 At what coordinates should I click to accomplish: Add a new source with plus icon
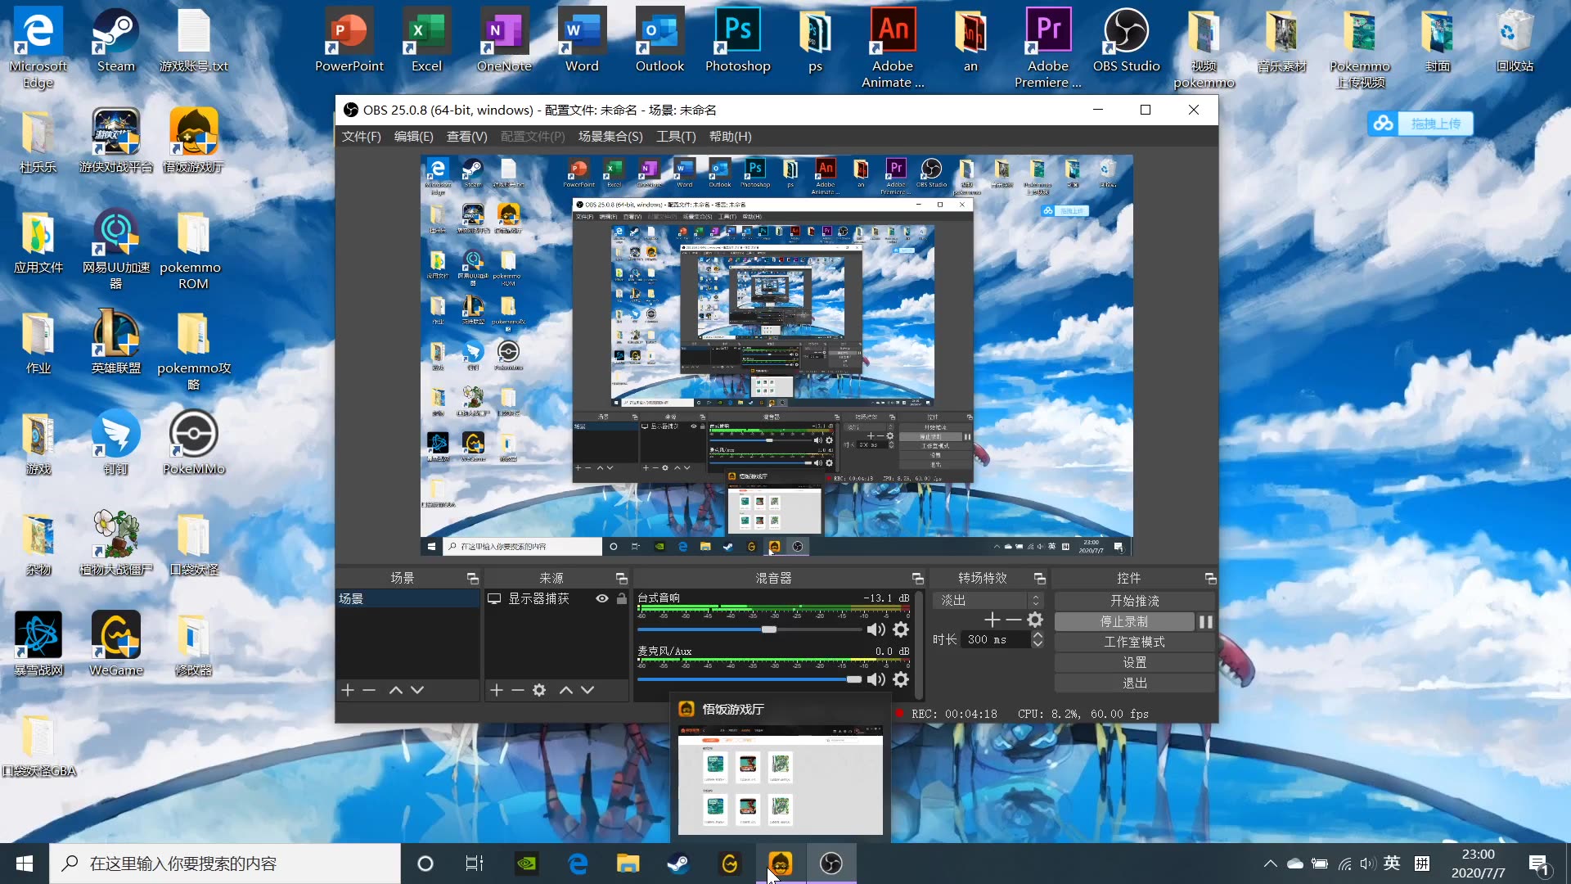[x=497, y=690]
